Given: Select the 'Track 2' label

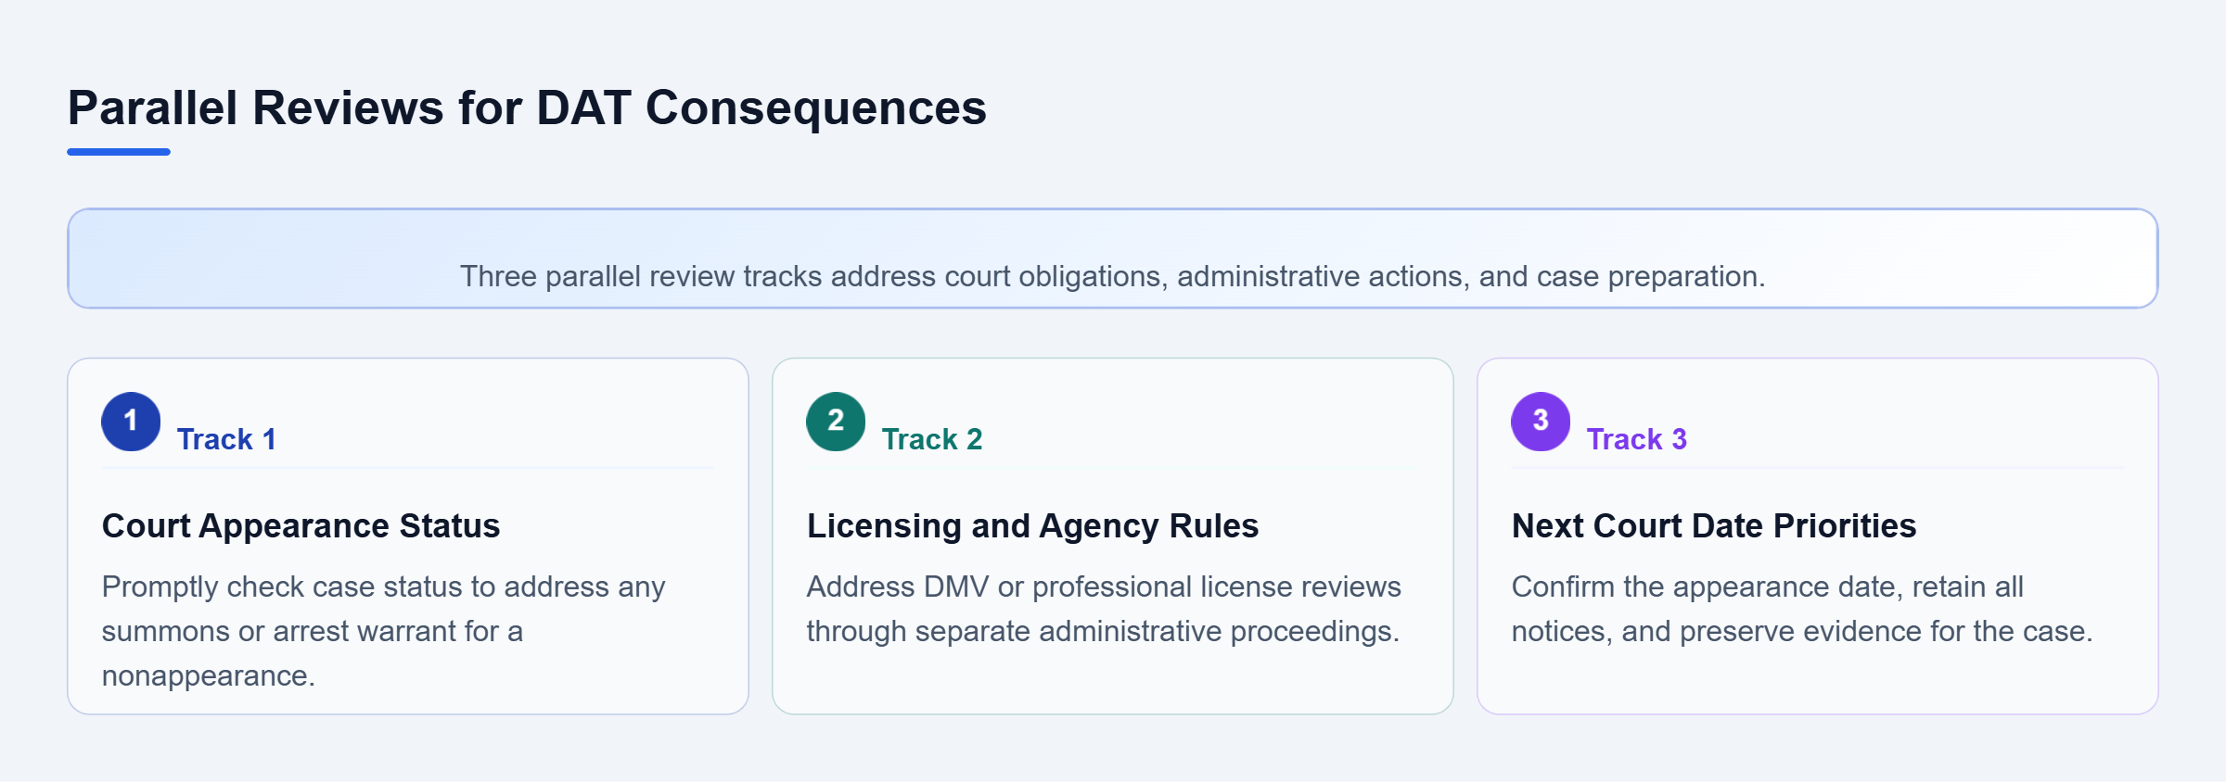Looking at the screenshot, I should [x=931, y=439].
